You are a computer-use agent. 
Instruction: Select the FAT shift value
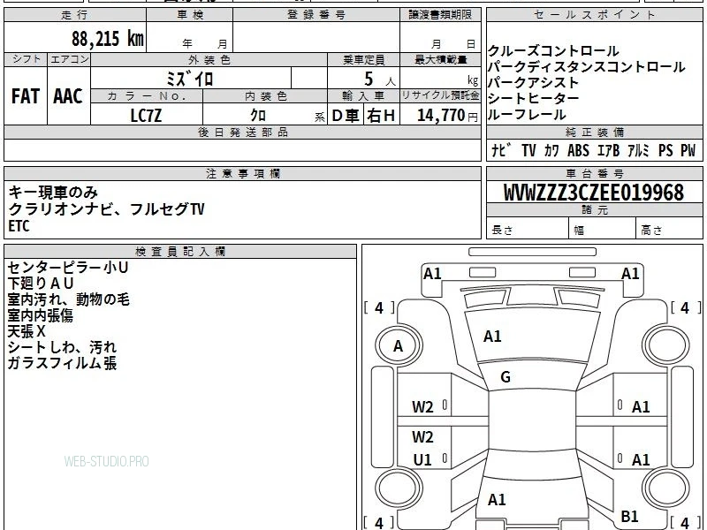[26, 96]
